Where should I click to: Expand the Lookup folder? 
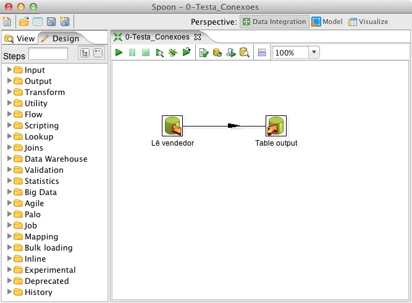pos(9,136)
